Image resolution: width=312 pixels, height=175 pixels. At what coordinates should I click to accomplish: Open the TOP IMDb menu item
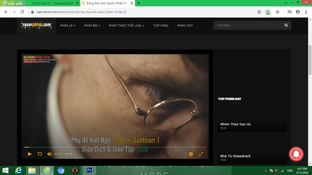pyautogui.click(x=161, y=25)
